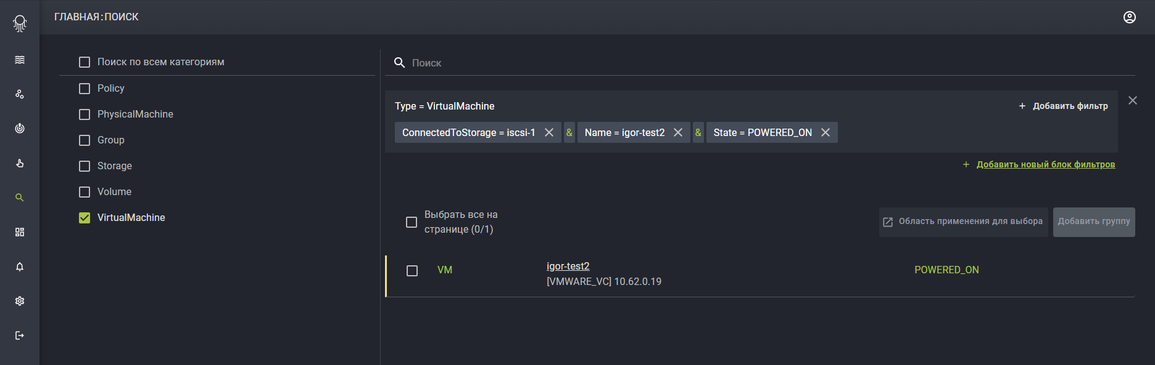This screenshot has height=365, width=1155.
Task: Click the PhysicalMachine category label
Action: (135, 114)
